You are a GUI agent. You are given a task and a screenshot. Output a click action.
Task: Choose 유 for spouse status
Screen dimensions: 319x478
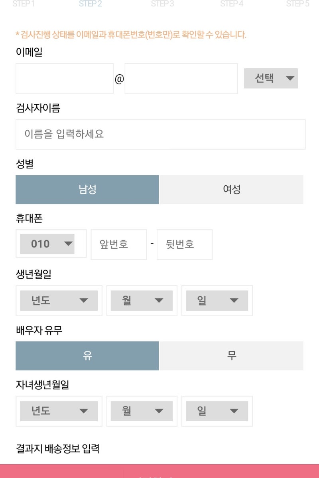click(x=87, y=355)
